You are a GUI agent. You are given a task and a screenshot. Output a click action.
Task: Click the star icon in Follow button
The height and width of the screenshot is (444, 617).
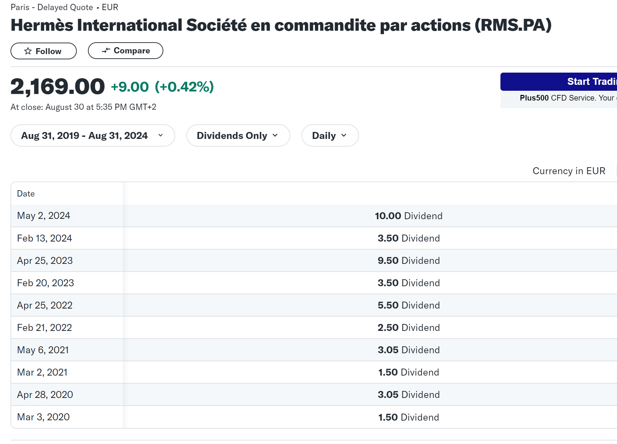pyautogui.click(x=28, y=51)
